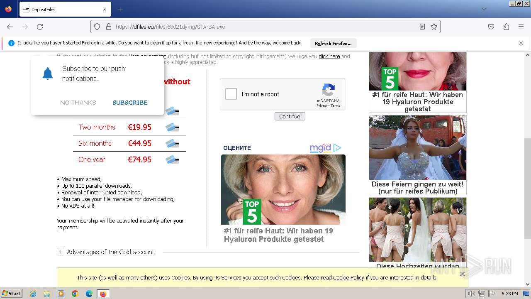Screen dimensions: 531x299
Task: Open reCAPTCHA Privacy link
Action: (x=322, y=106)
